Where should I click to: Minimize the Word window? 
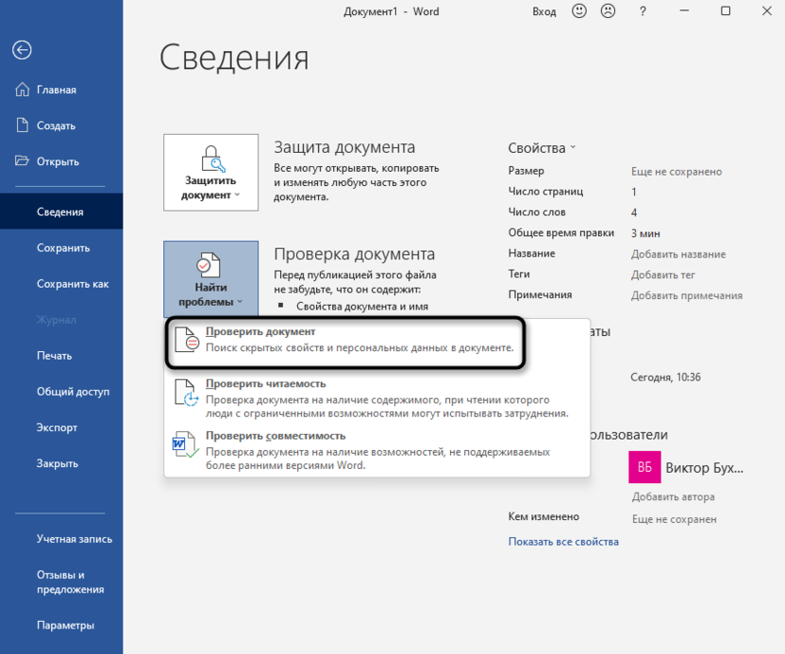(x=684, y=11)
